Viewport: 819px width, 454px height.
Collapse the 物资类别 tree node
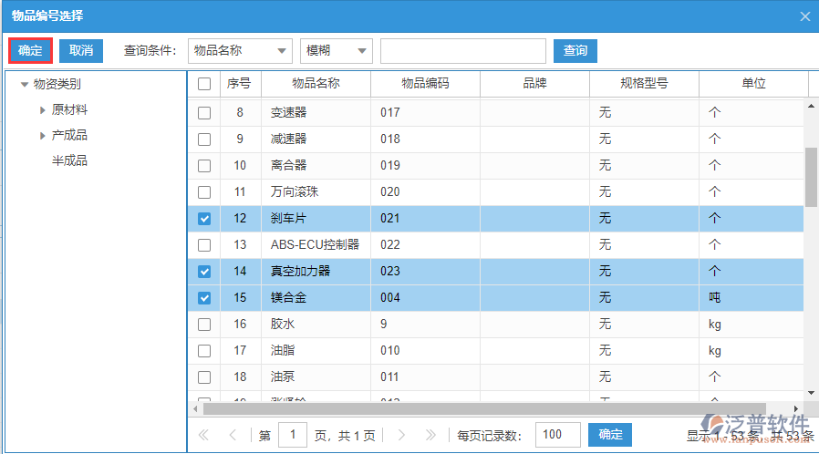pyautogui.click(x=24, y=84)
